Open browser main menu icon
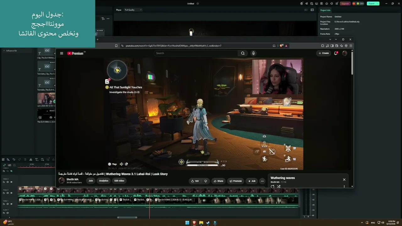This screenshot has width=402, height=226. click(x=351, y=46)
